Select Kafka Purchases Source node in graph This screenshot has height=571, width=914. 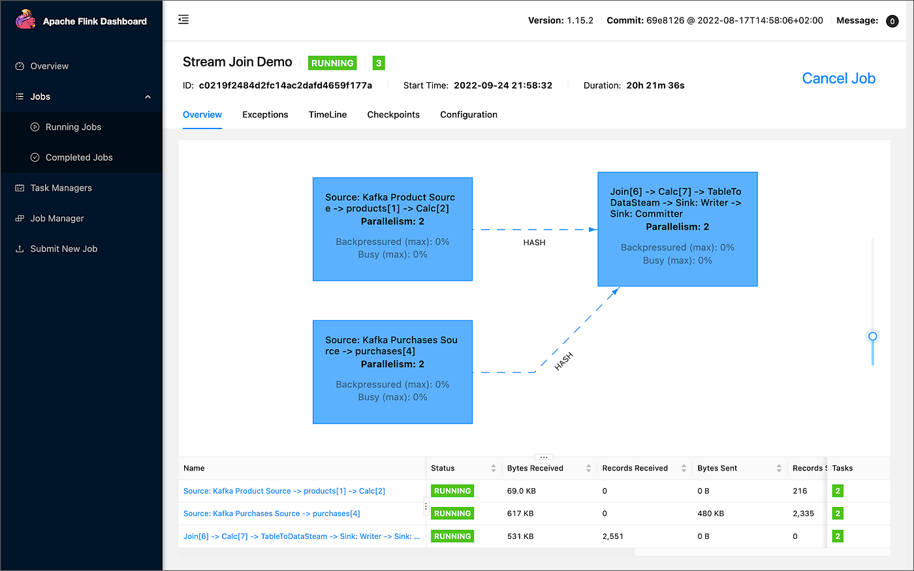pos(392,372)
